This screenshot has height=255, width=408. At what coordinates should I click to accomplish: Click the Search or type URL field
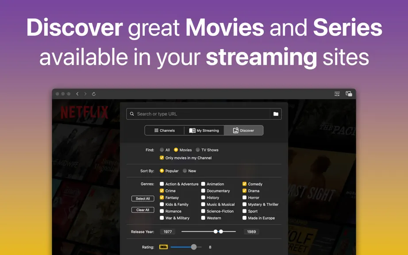(198, 114)
